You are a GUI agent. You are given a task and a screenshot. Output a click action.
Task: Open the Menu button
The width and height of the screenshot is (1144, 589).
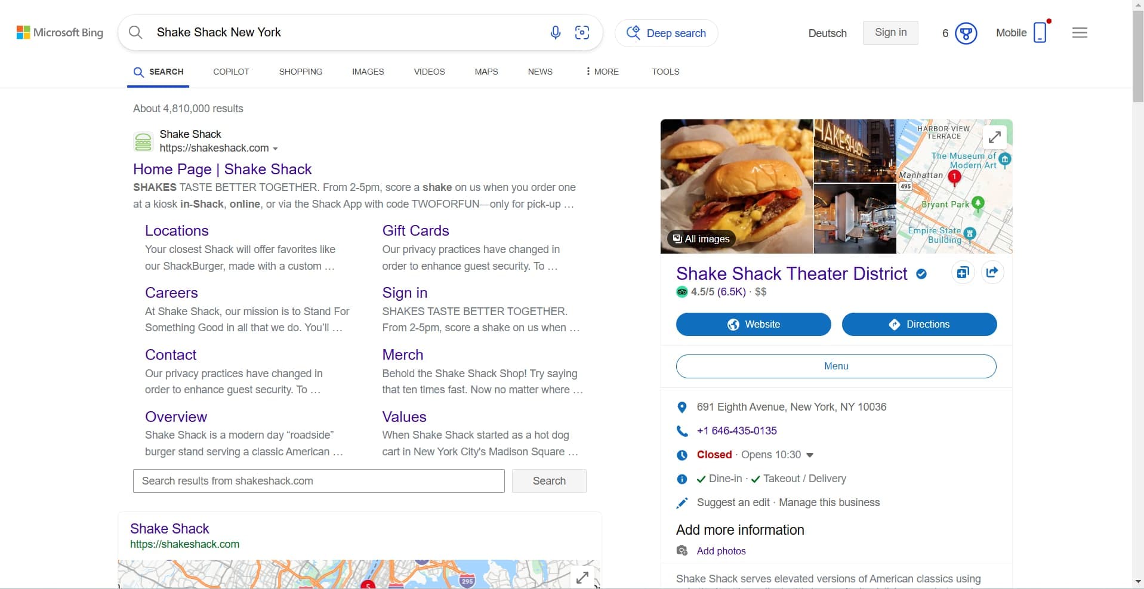pyautogui.click(x=836, y=366)
